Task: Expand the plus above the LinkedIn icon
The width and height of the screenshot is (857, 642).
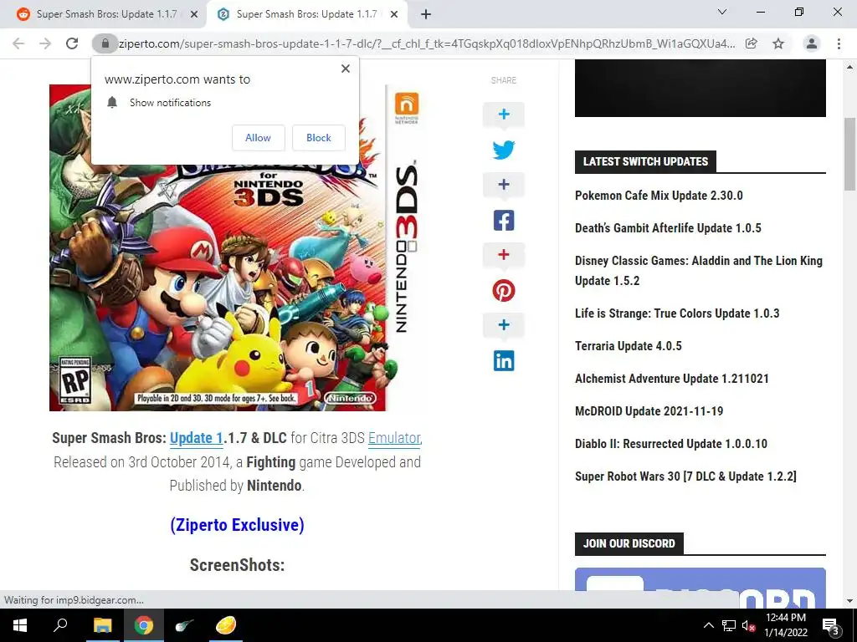Action: [503, 325]
